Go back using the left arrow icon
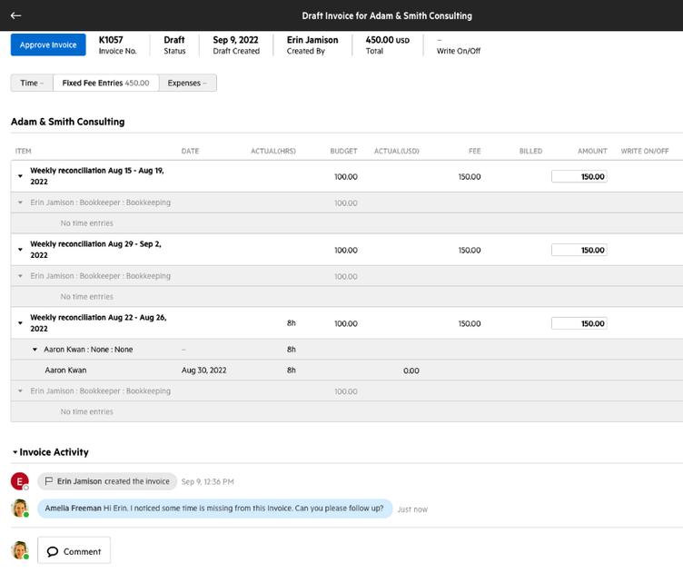Viewport: 683px width, 573px height. click(15, 15)
